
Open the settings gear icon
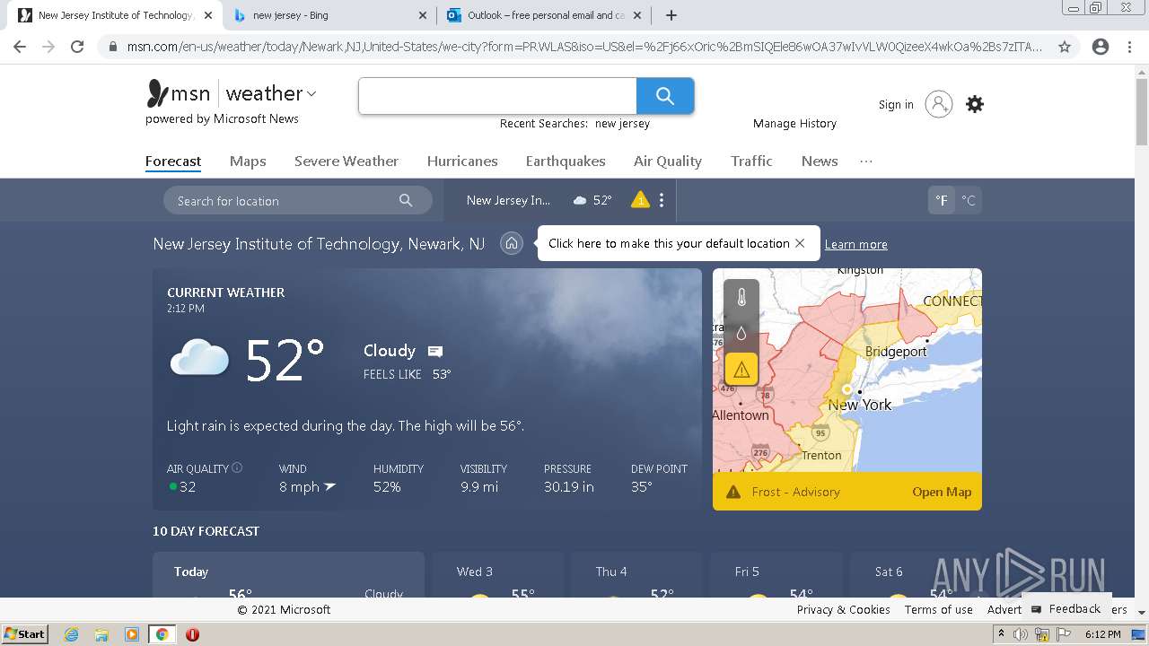click(x=975, y=104)
